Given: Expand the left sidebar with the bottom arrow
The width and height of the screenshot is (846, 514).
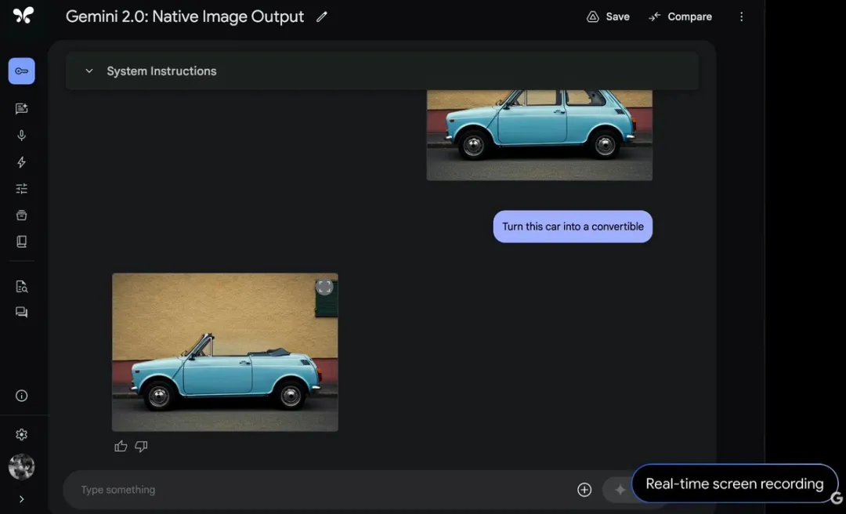Looking at the screenshot, I should (x=21, y=499).
